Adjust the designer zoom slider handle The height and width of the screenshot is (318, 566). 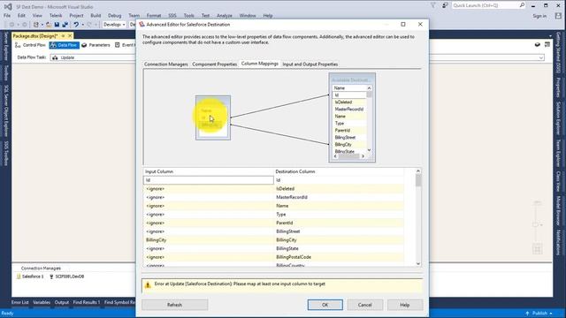(536, 224)
